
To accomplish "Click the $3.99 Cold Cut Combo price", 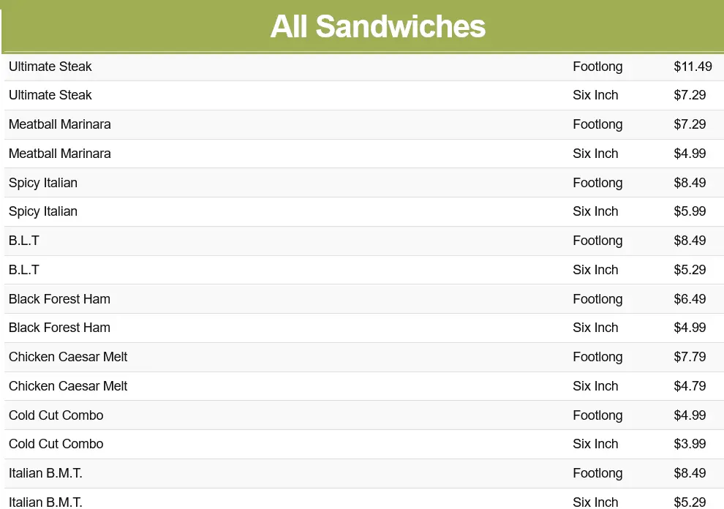I will (x=690, y=444).
